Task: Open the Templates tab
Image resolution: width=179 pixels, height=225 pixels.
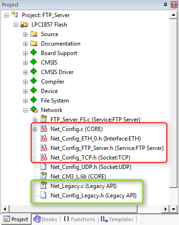Action: (x=117, y=219)
